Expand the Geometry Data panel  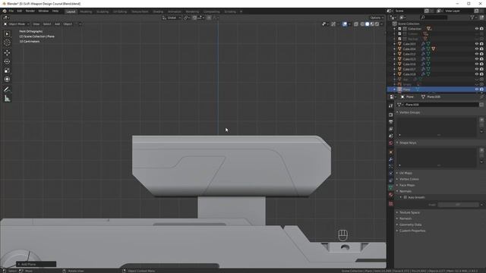tap(410, 224)
